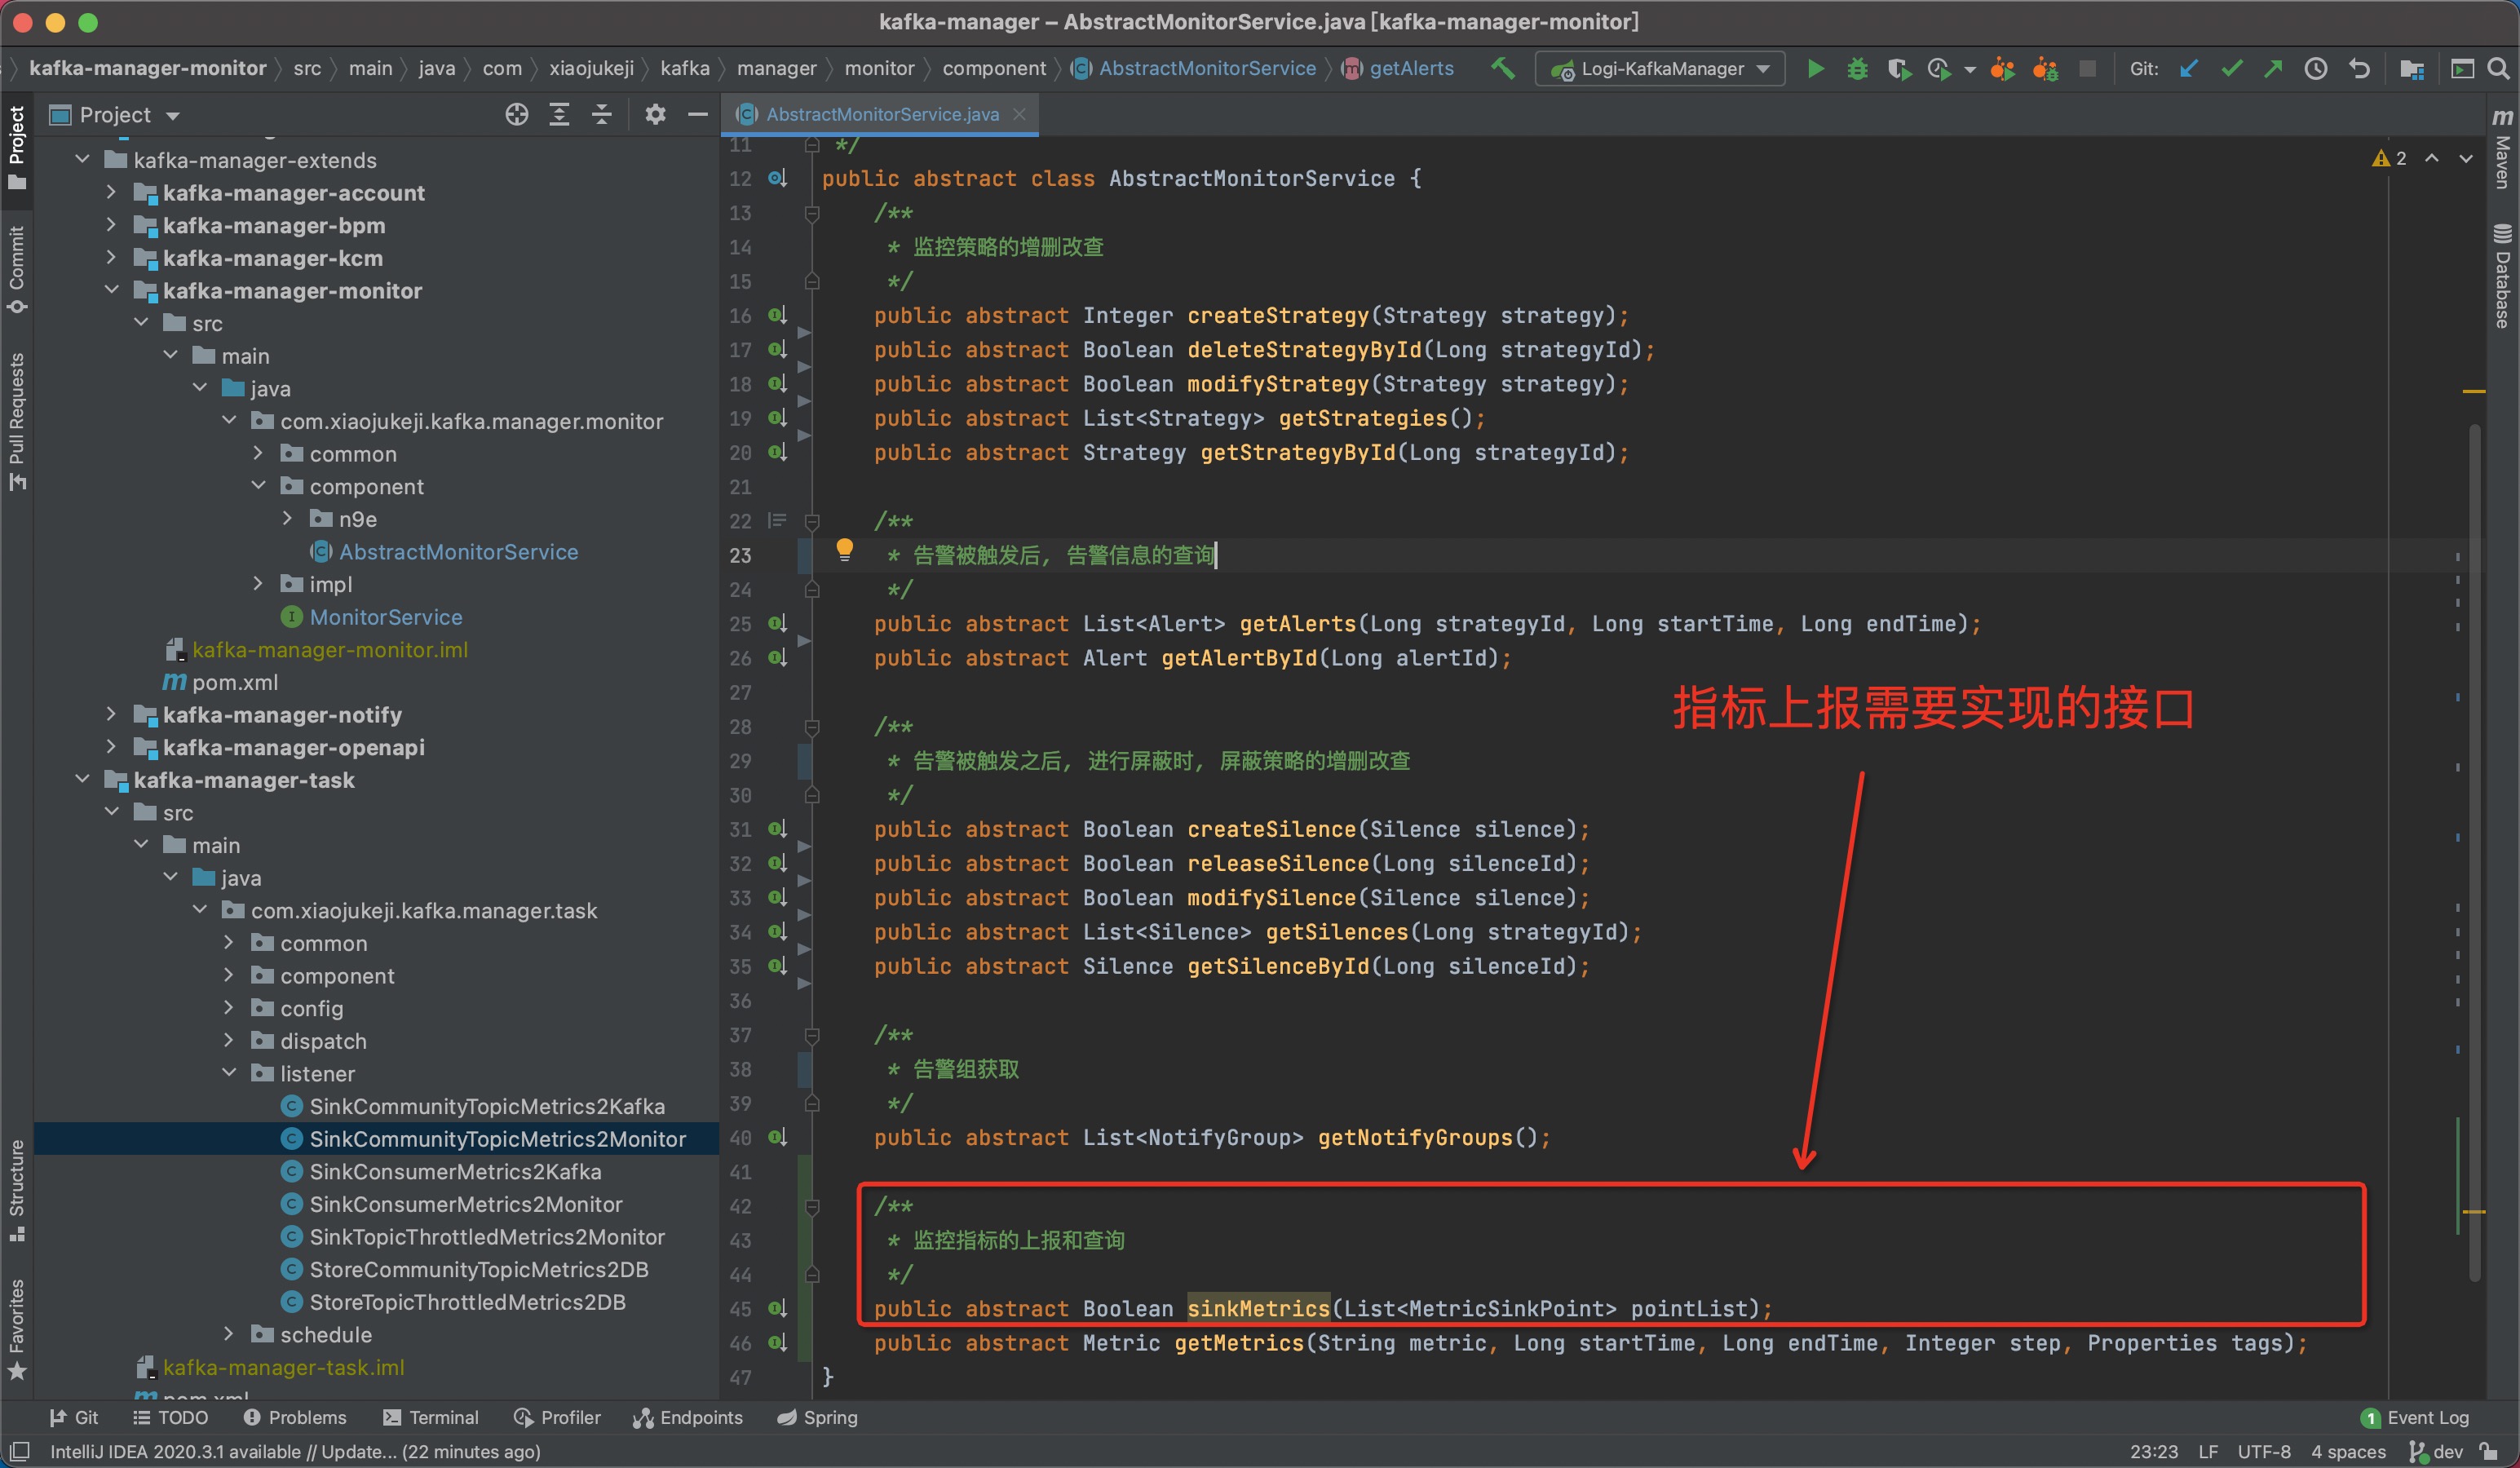Viewport: 2520px width, 1468px height.
Task: Click the green Run button in toolbar
Action: [1815, 69]
